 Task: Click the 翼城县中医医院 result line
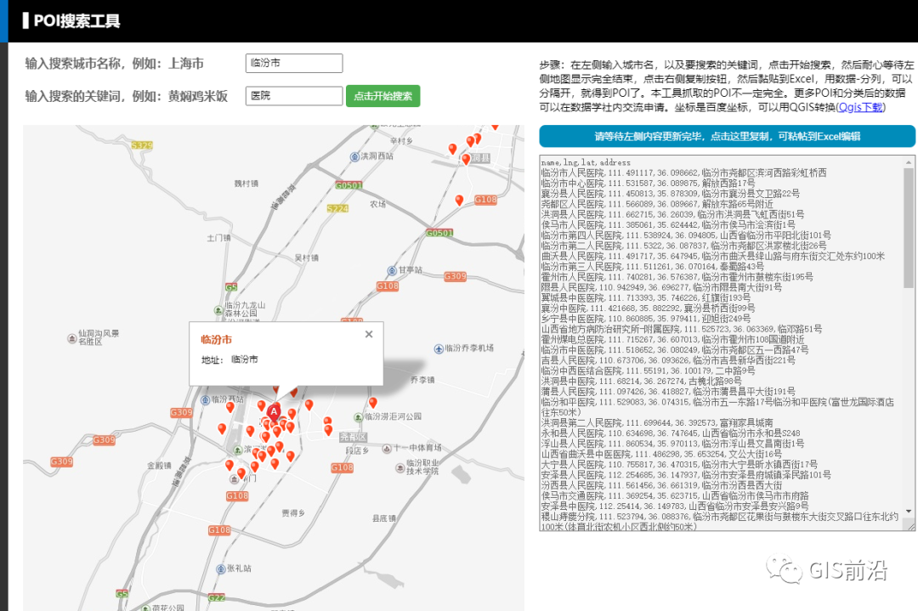pos(646,298)
